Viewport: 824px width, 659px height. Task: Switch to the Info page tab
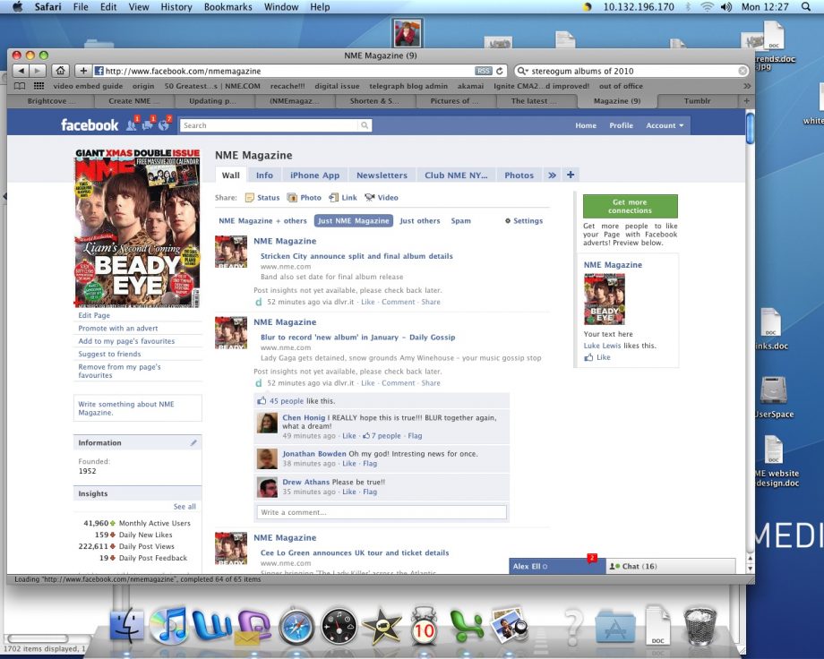click(264, 175)
